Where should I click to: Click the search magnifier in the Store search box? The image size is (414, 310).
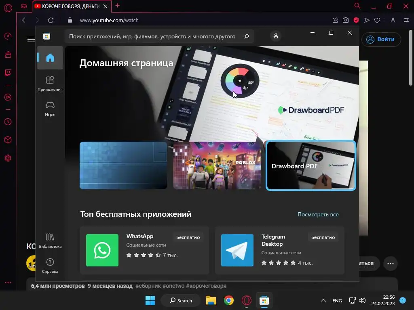pos(247,36)
